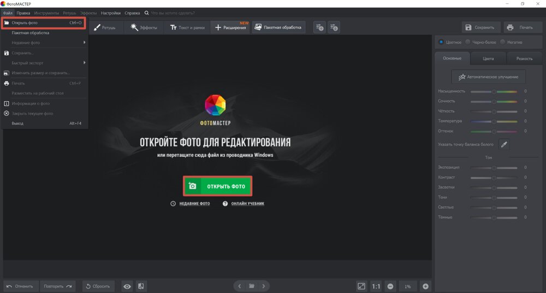Click the Сохранить button top right

481,27
